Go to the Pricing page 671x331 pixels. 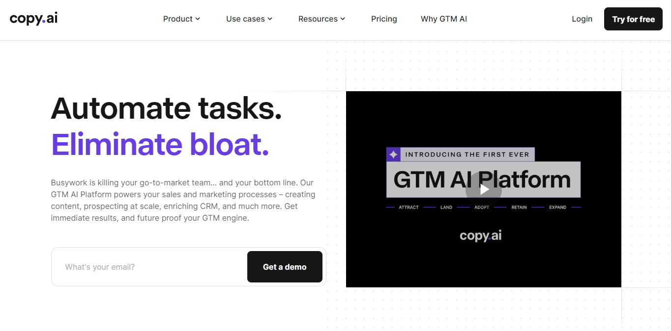coord(384,19)
